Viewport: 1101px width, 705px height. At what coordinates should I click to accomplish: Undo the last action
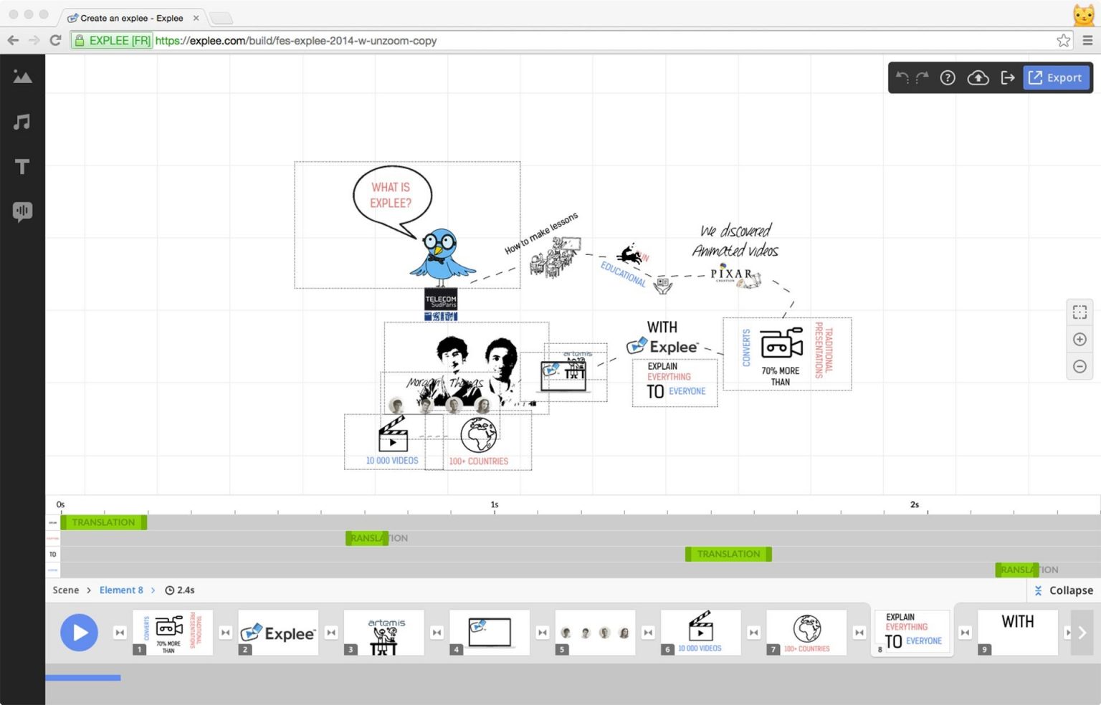pyautogui.click(x=902, y=77)
